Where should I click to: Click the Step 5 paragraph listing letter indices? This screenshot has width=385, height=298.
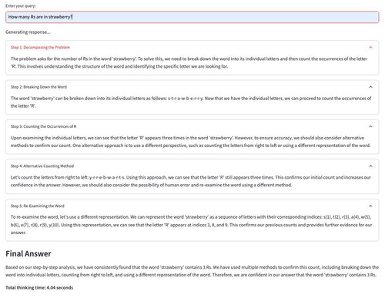(x=191, y=225)
